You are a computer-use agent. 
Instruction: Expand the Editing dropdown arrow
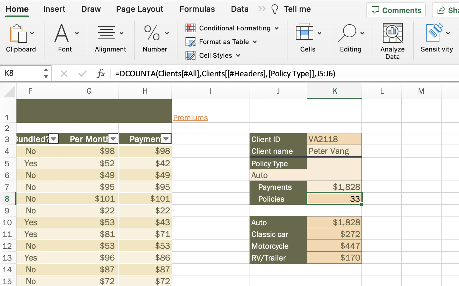[362, 33]
